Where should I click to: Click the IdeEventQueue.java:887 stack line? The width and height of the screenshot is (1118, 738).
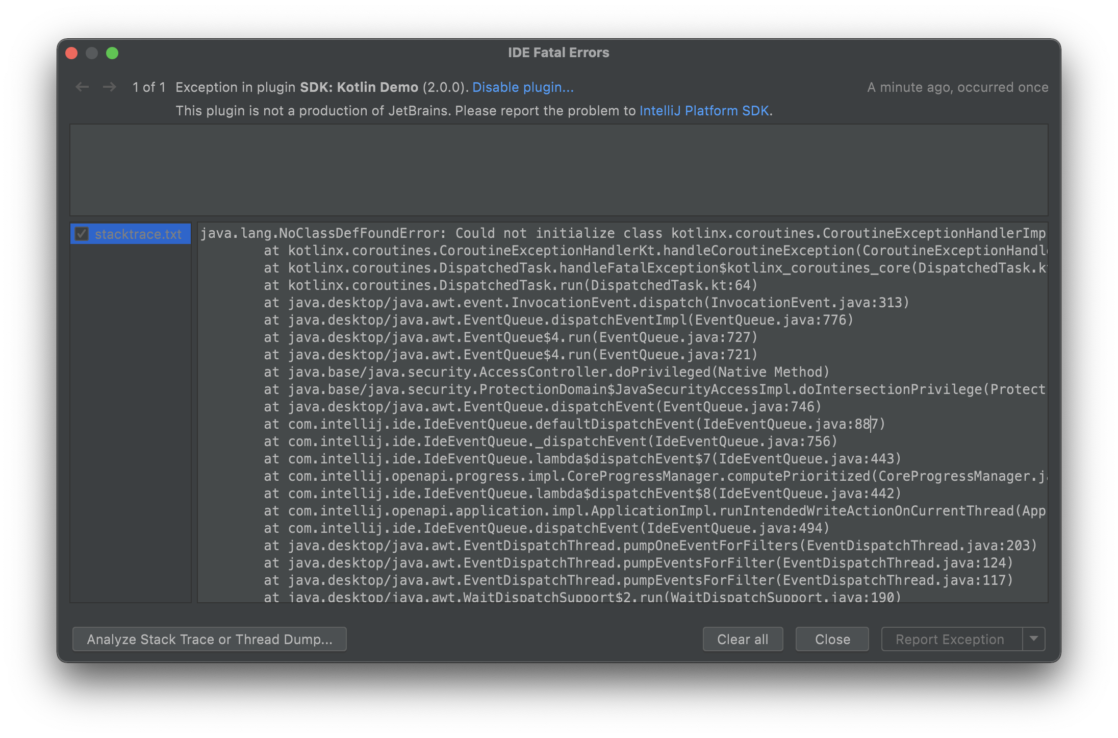tap(574, 424)
